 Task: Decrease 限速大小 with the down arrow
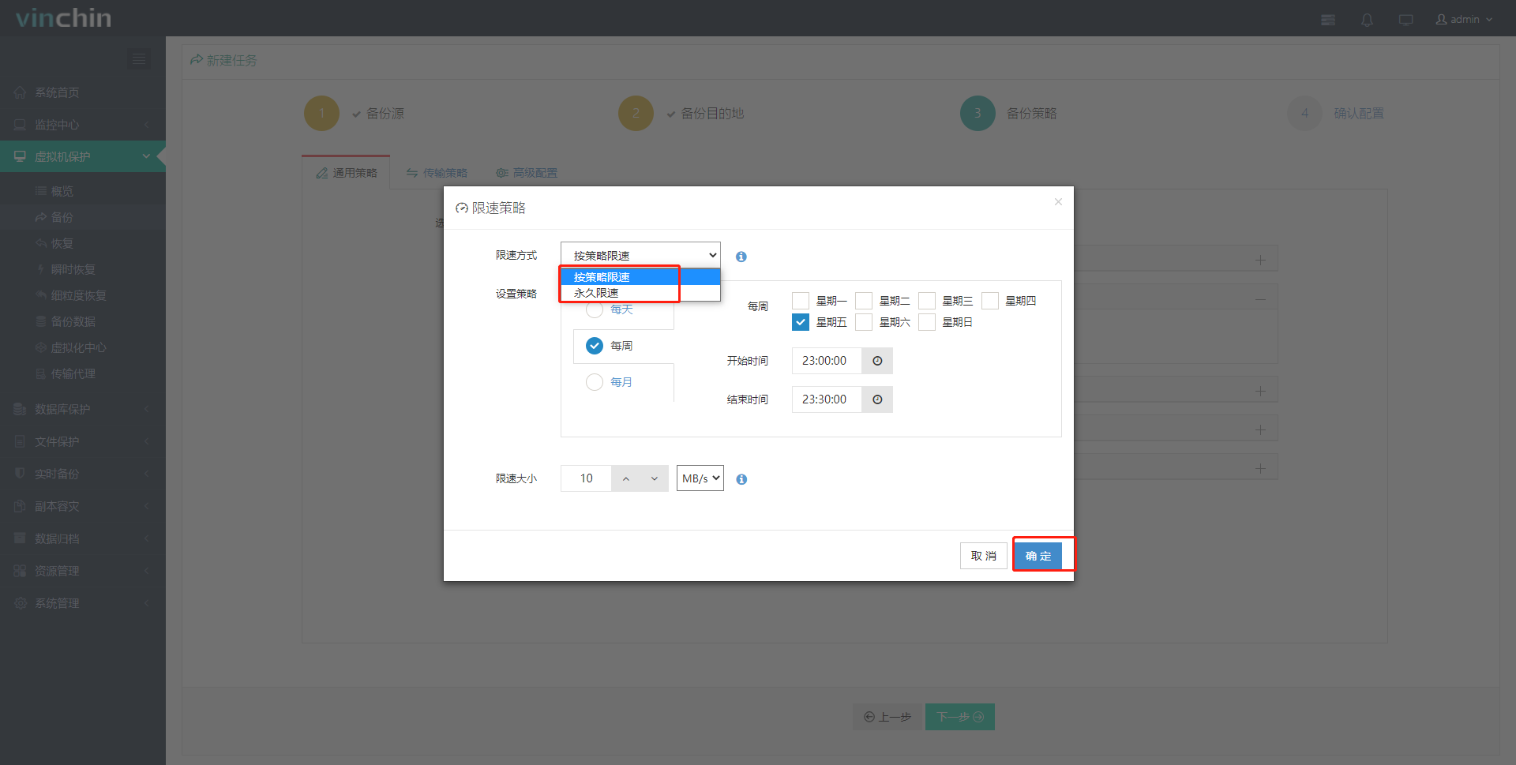655,478
